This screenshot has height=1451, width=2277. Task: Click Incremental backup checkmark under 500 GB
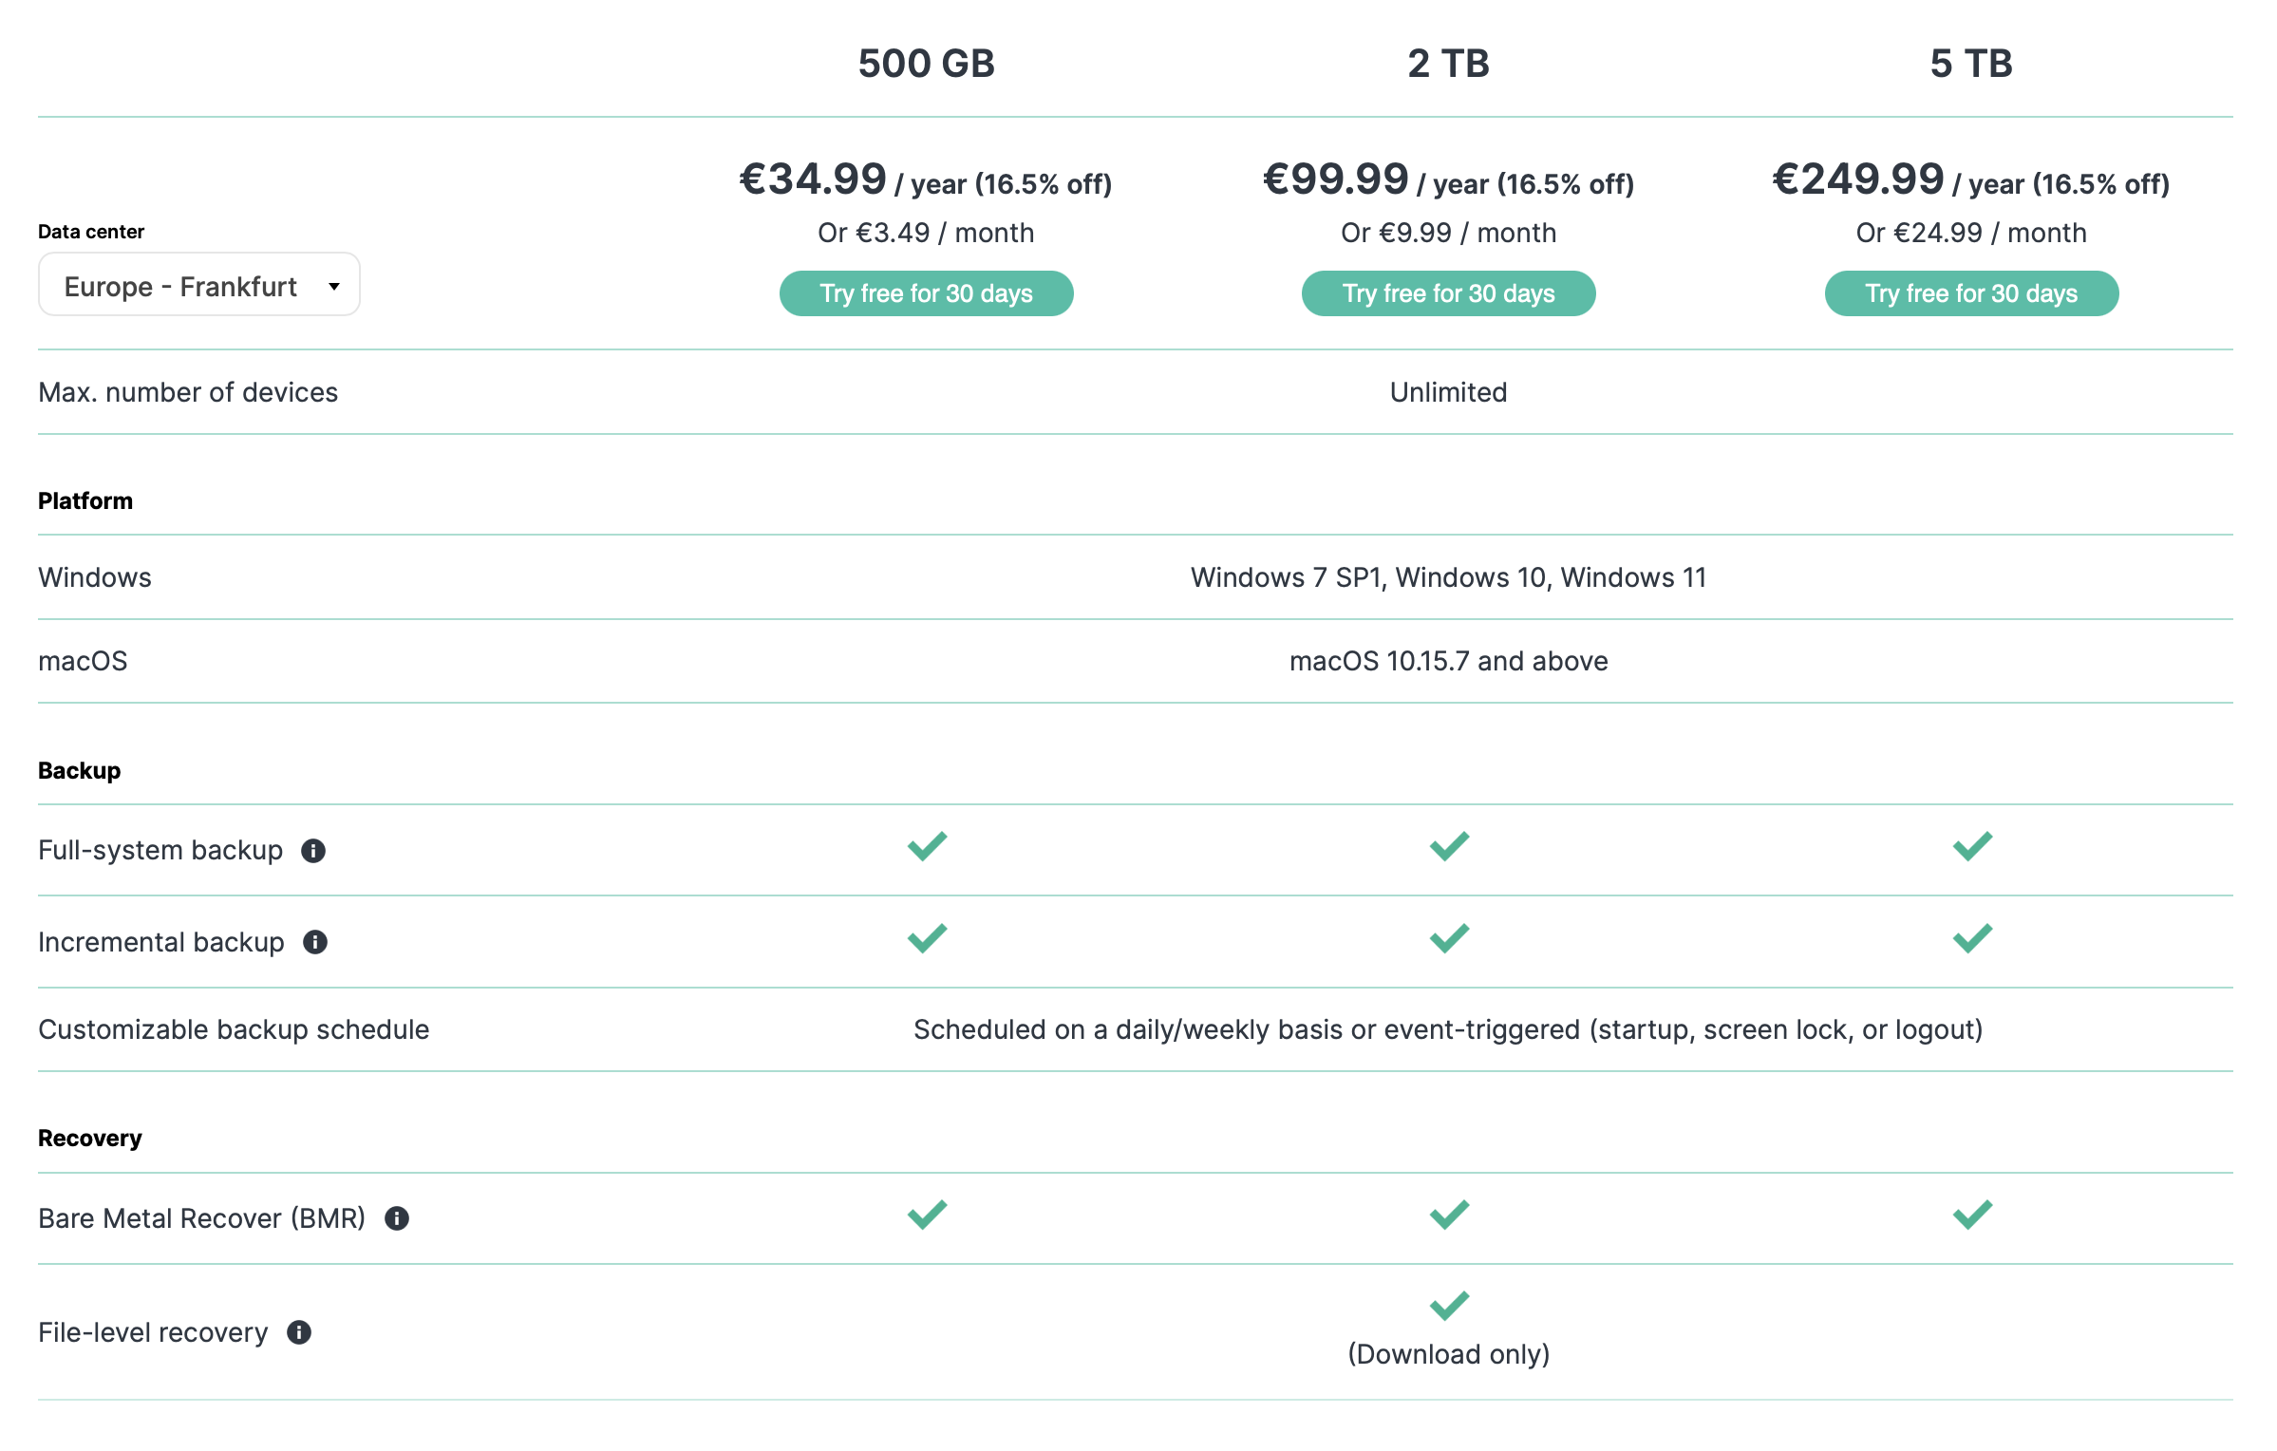pyautogui.click(x=927, y=938)
